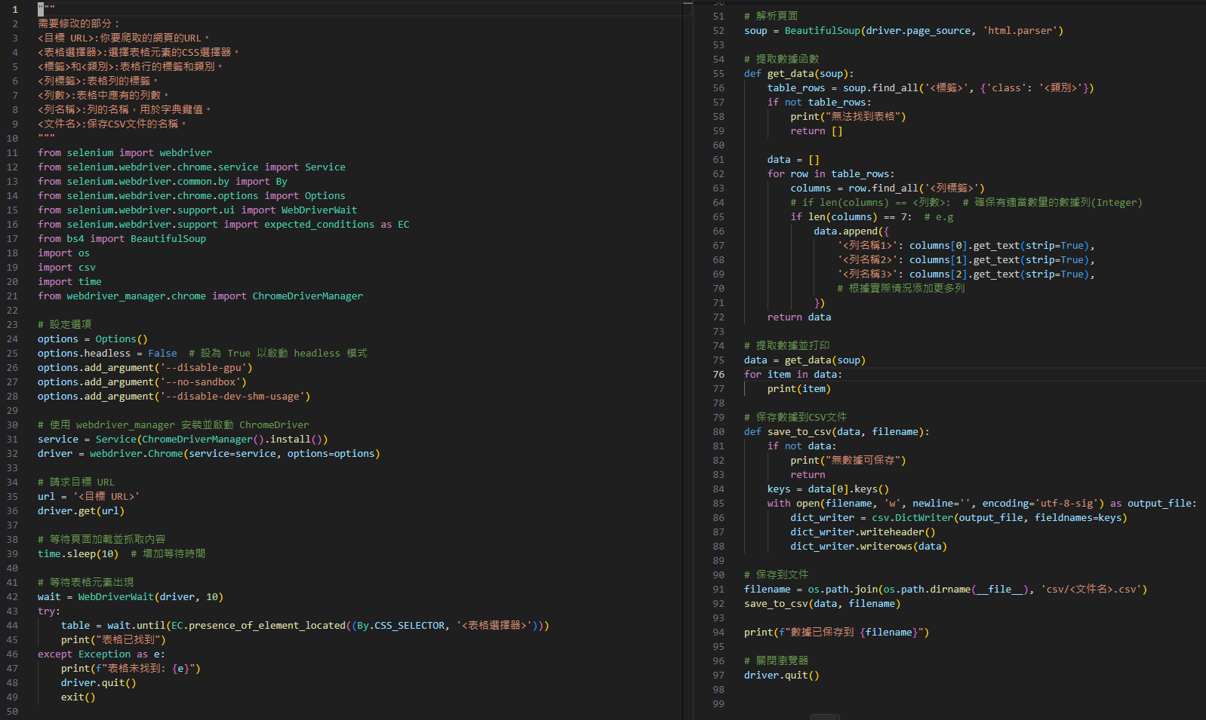
Task: Click 'from bs4 import BeautifulSoup' line
Action: pyautogui.click(x=122, y=238)
